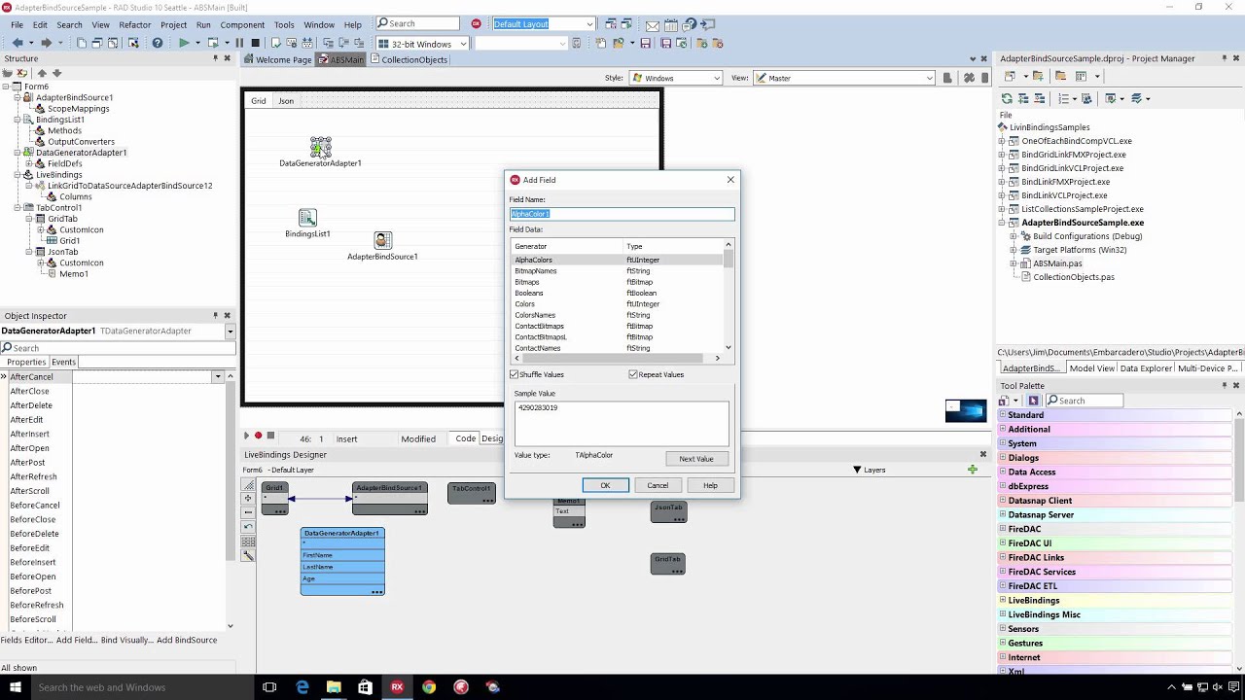Click the Field Data list vertical scrollbar
Screen dimensions: 1245x700
729,296
